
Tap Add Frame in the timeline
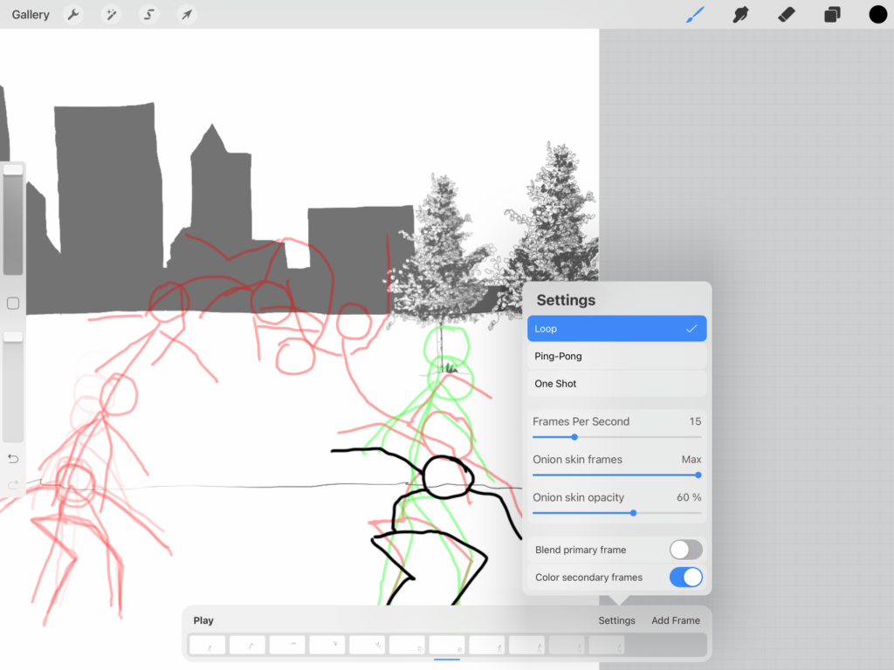pyautogui.click(x=675, y=620)
